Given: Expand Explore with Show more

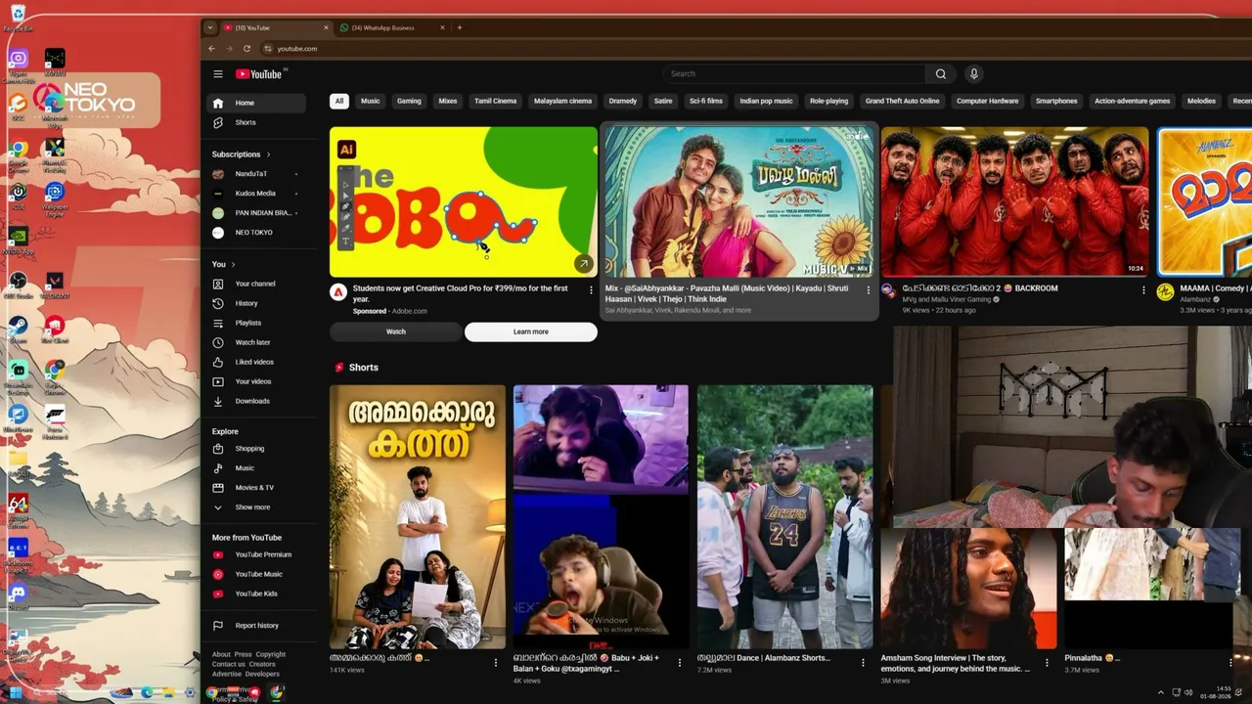Looking at the screenshot, I should pyautogui.click(x=256, y=507).
